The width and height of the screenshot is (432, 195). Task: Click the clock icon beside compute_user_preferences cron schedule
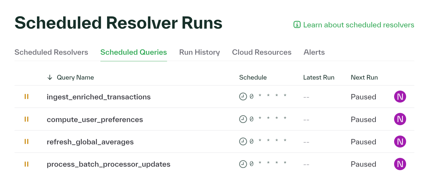click(x=243, y=119)
